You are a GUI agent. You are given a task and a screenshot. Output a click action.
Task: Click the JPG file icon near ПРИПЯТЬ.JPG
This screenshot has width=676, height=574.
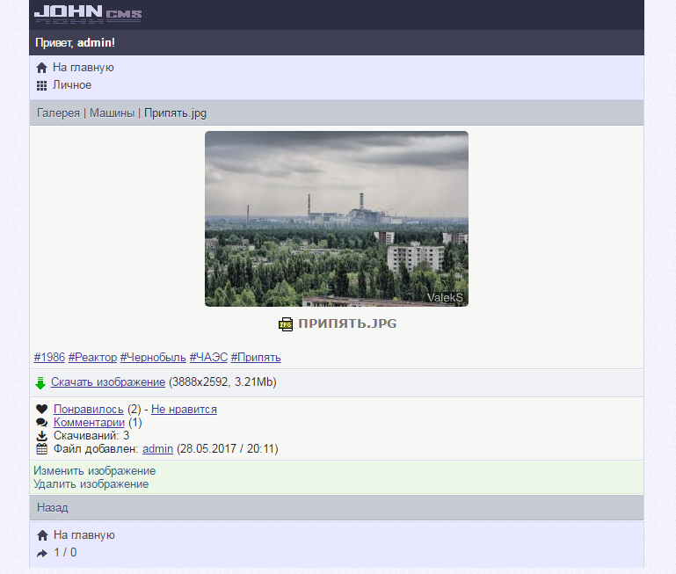tap(286, 324)
